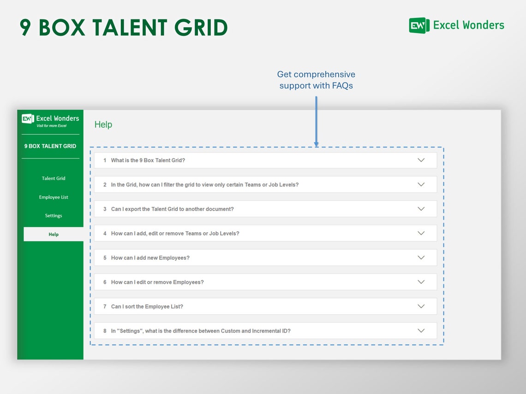Open FAQ 5 'How can I add new Employees?'
The image size is (526, 394).
(265, 258)
